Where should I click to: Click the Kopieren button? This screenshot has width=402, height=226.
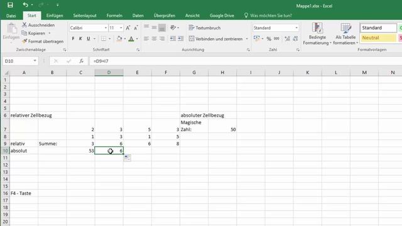point(33,33)
